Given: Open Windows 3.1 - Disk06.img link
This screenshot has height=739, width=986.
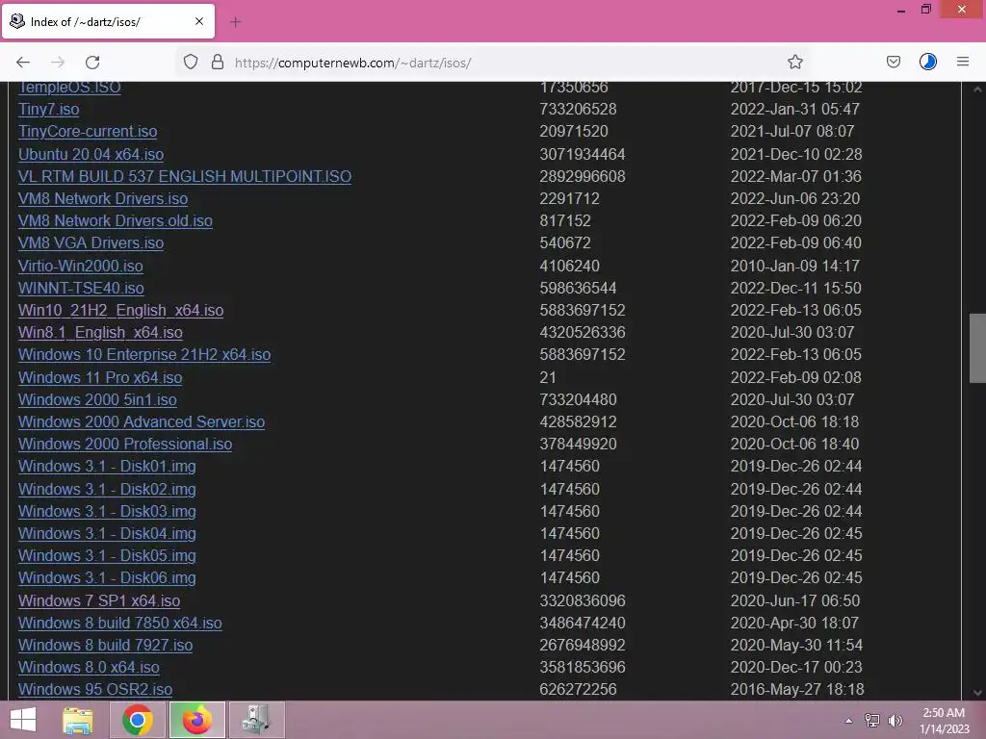Looking at the screenshot, I should click(x=107, y=577).
